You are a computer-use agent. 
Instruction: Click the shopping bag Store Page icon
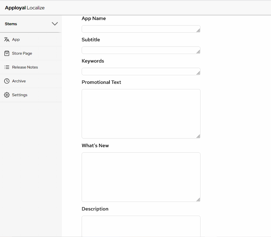pyautogui.click(x=7, y=53)
